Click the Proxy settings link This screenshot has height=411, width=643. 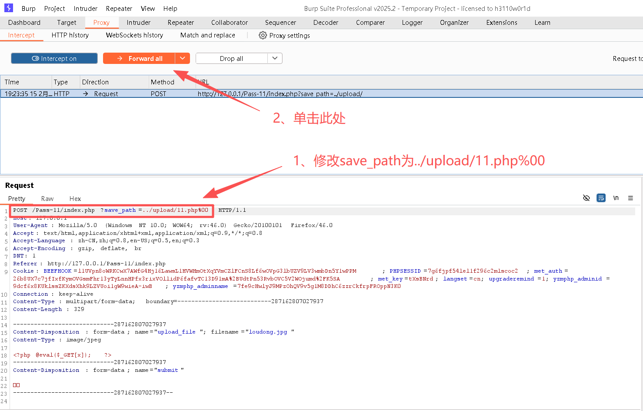290,36
